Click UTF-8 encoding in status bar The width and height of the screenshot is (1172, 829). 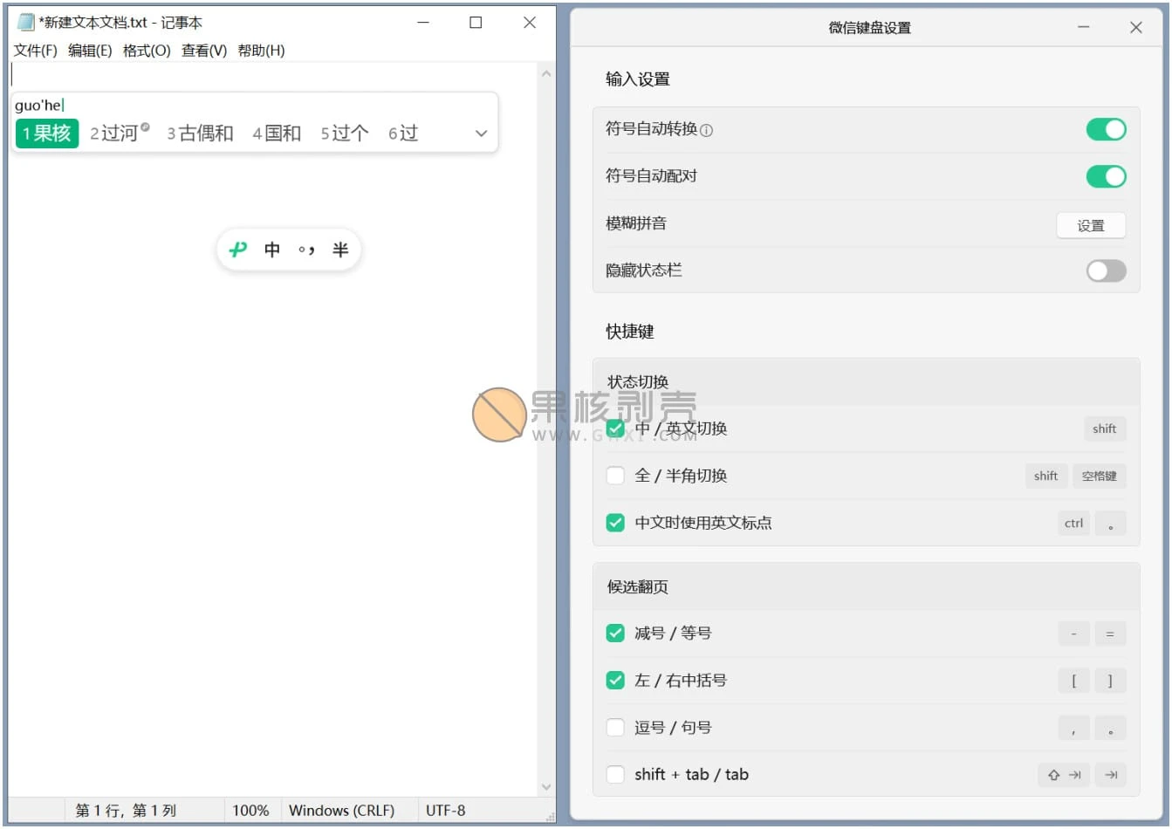(x=445, y=811)
